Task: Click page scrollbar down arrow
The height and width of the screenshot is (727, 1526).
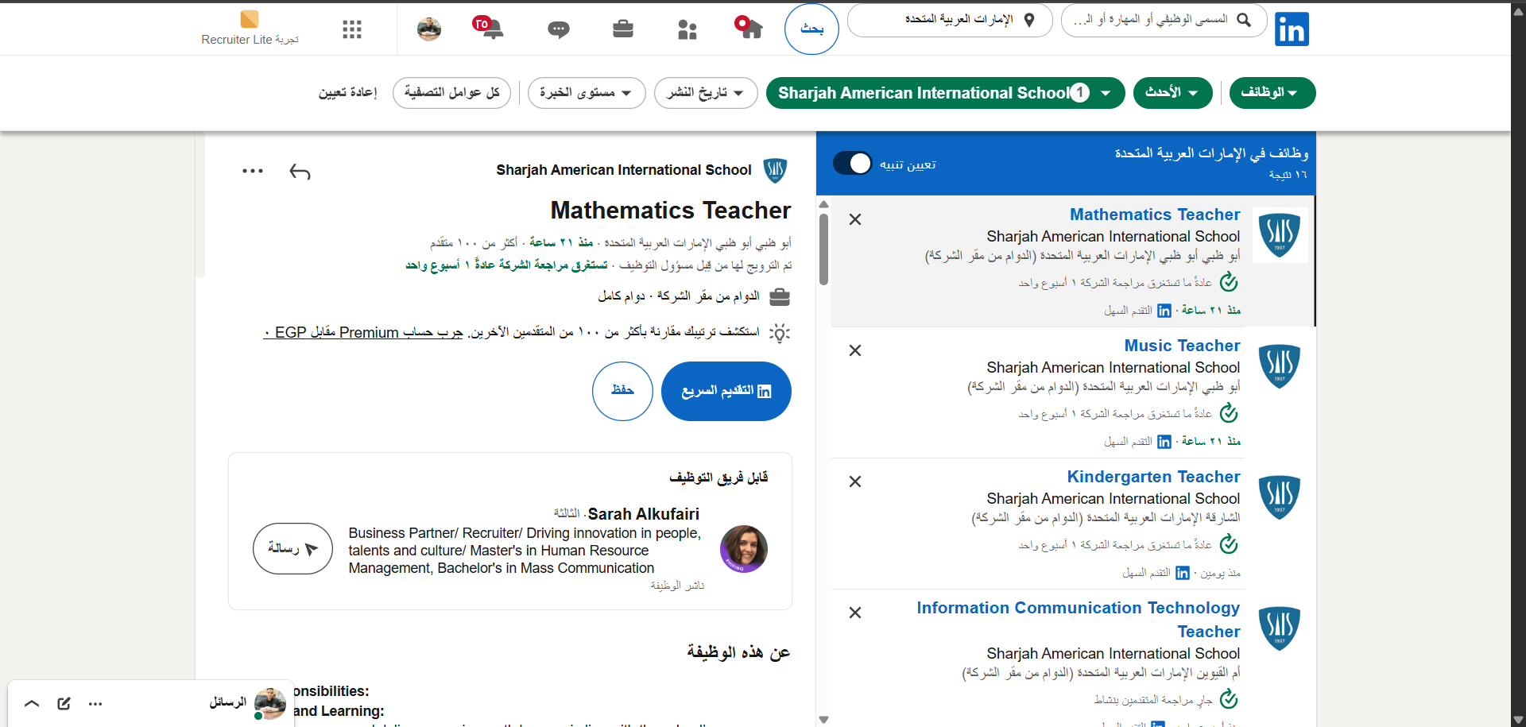Action: click(x=1518, y=720)
